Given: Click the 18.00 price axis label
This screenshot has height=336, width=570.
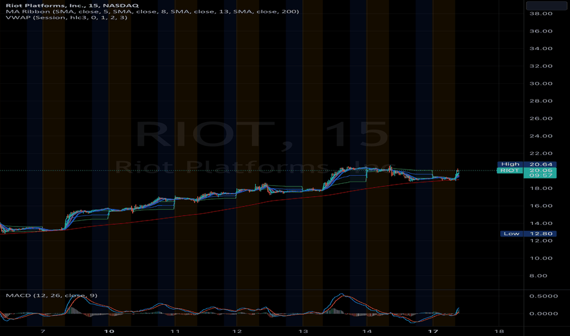Looking at the screenshot, I should (x=541, y=188).
